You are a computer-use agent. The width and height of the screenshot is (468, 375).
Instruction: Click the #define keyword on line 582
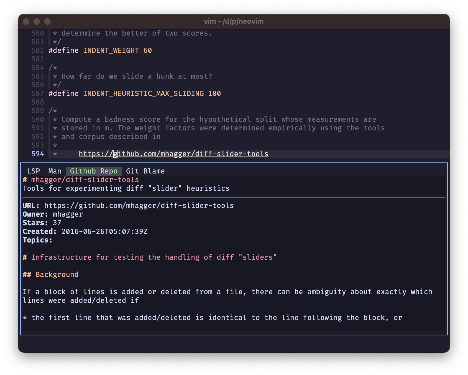63,50
